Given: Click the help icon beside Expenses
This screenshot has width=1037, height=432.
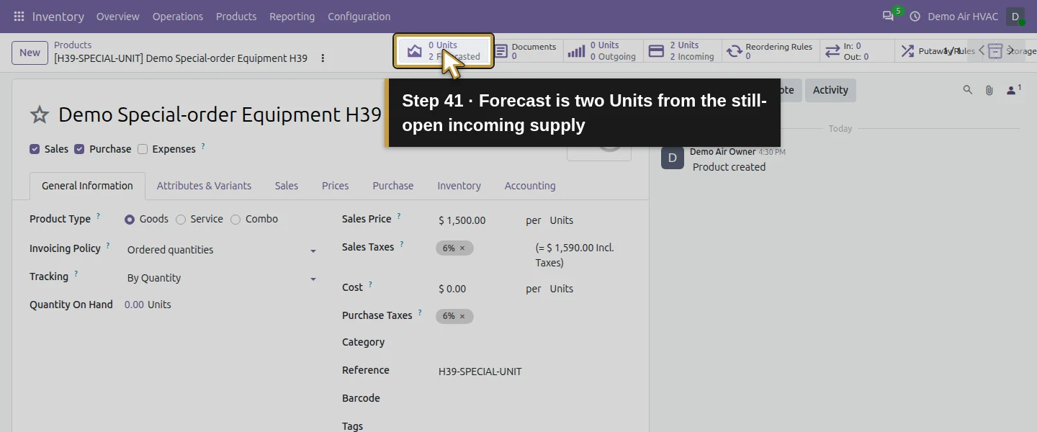Looking at the screenshot, I should coord(203,146).
